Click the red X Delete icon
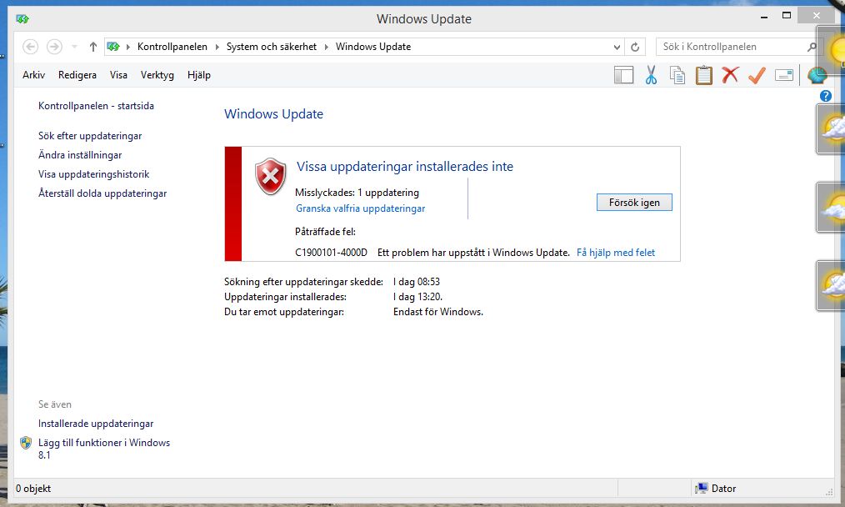Image resolution: width=845 pixels, height=507 pixels. 730,75
